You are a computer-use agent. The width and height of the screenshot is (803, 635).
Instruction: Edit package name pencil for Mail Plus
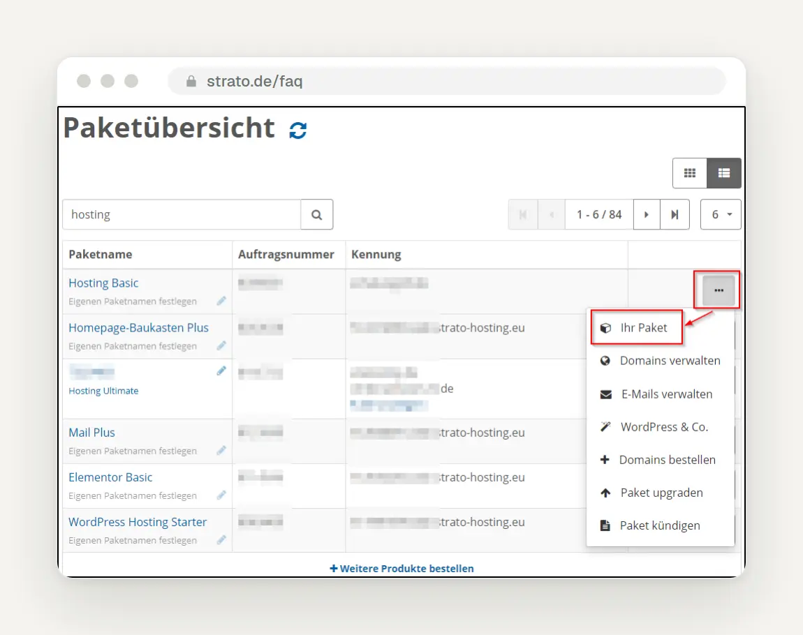(x=221, y=450)
